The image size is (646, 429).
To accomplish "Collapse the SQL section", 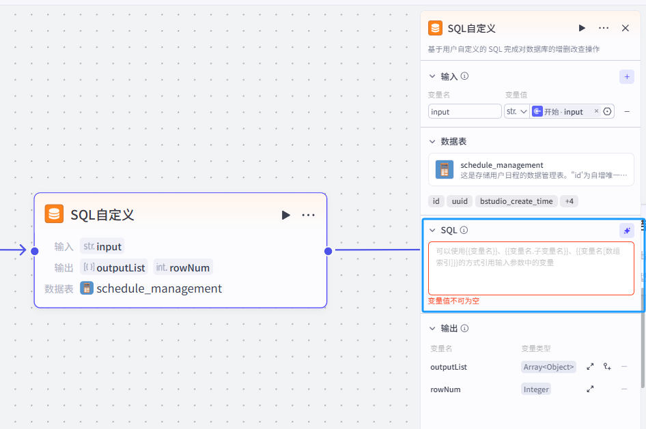I will pos(432,231).
